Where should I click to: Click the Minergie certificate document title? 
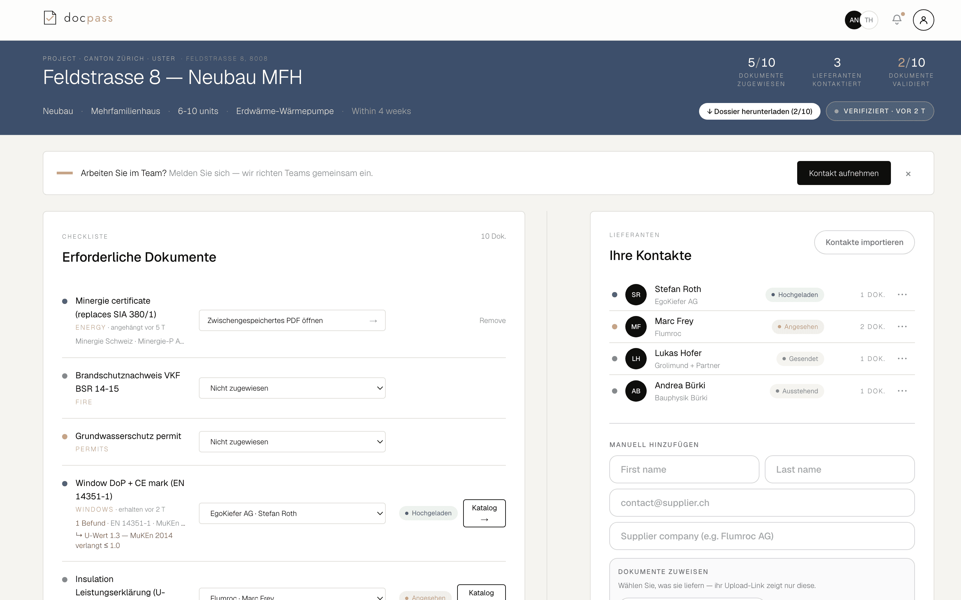tap(115, 308)
